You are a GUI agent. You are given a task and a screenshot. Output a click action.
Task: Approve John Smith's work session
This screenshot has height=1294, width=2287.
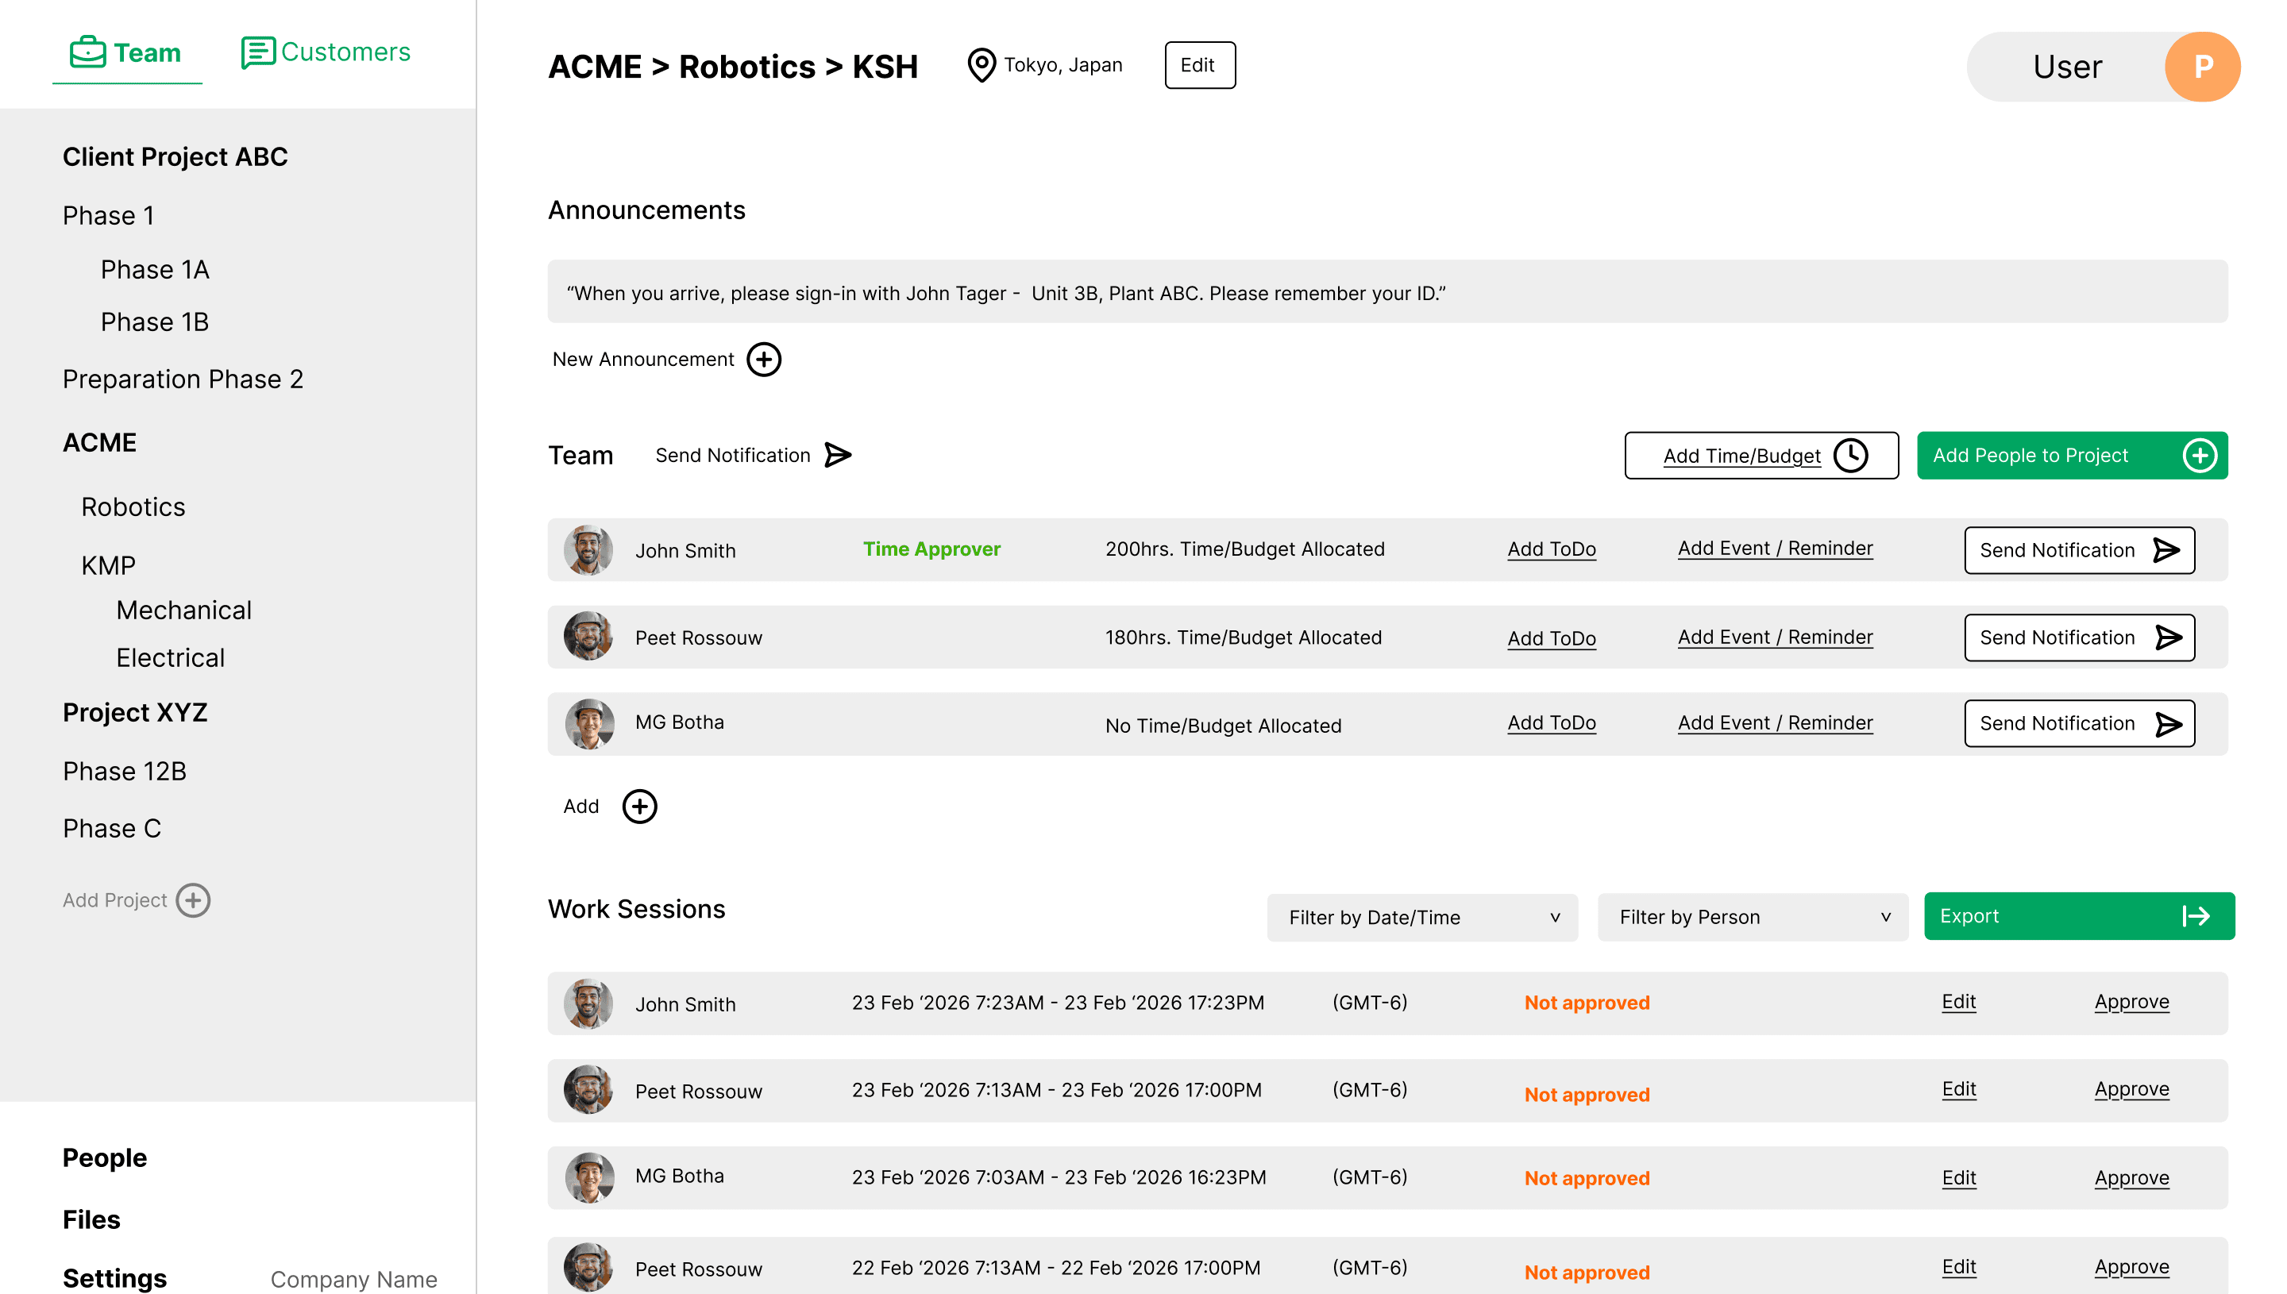click(2131, 1002)
